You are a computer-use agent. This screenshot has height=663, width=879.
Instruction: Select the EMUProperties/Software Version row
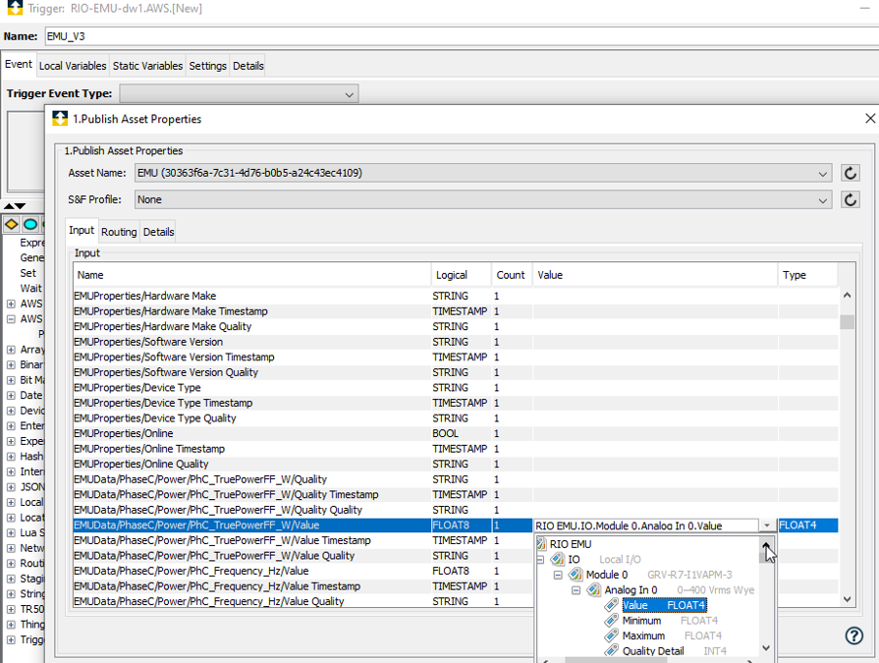[x=455, y=342]
